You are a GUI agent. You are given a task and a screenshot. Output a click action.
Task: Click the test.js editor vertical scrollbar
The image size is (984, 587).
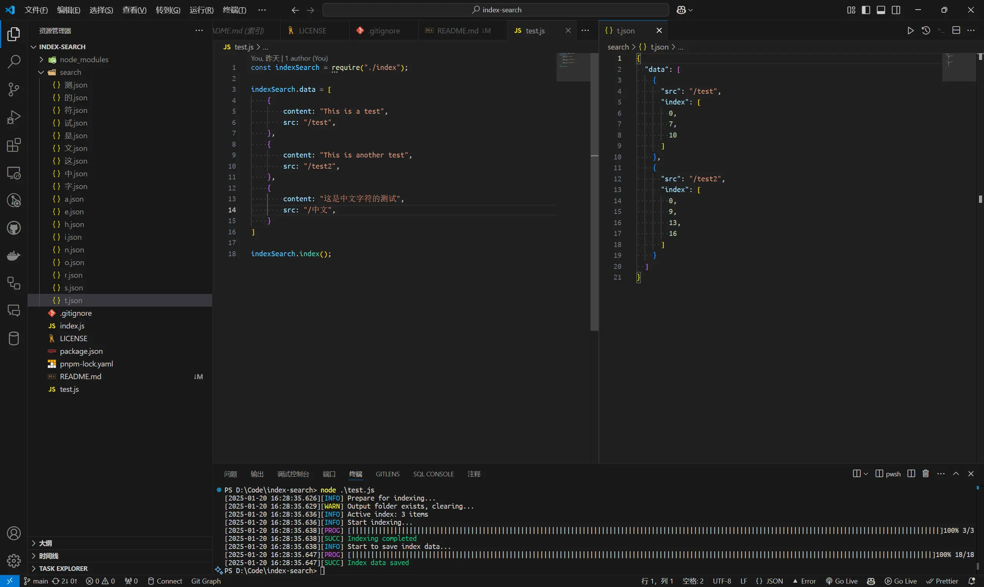[594, 191]
